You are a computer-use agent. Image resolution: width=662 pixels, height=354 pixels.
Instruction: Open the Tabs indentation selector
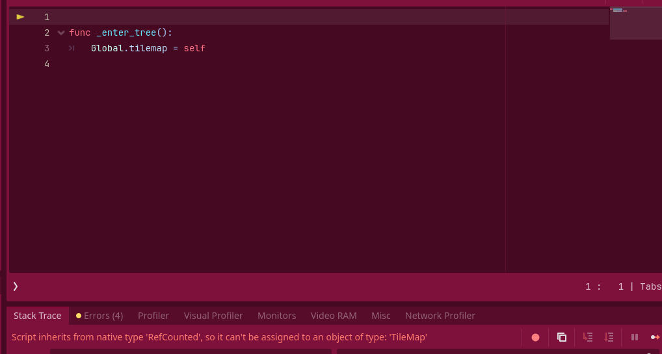point(650,287)
